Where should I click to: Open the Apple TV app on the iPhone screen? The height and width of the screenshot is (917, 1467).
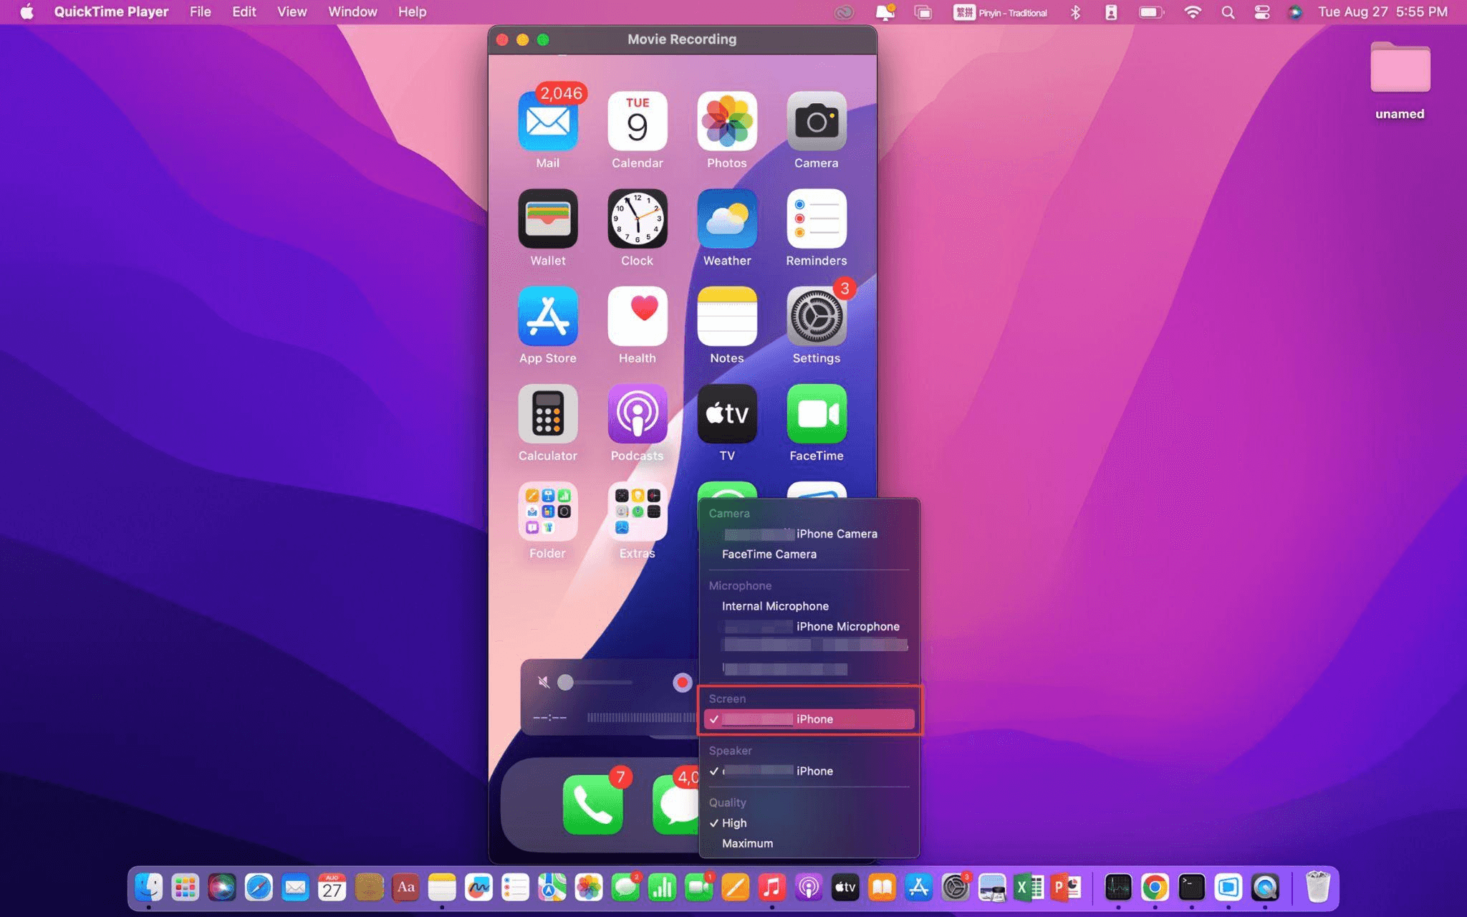pos(726,413)
